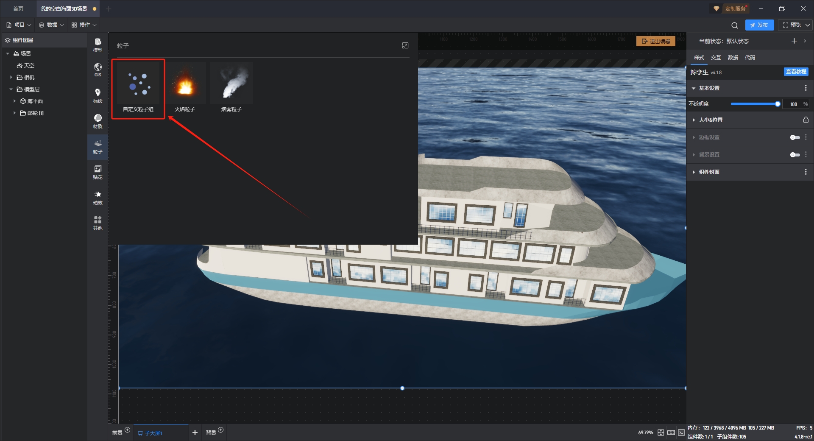Open the 贴花 (decal) category
Image resolution: width=814 pixels, height=441 pixels.
98,172
